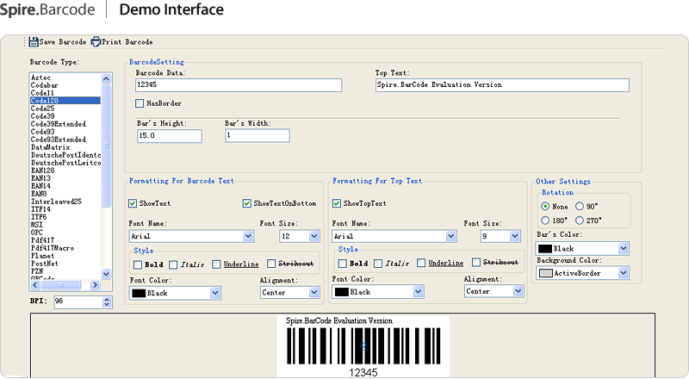Click the Bar's Width field
689x379 pixels.
point(258,135)
